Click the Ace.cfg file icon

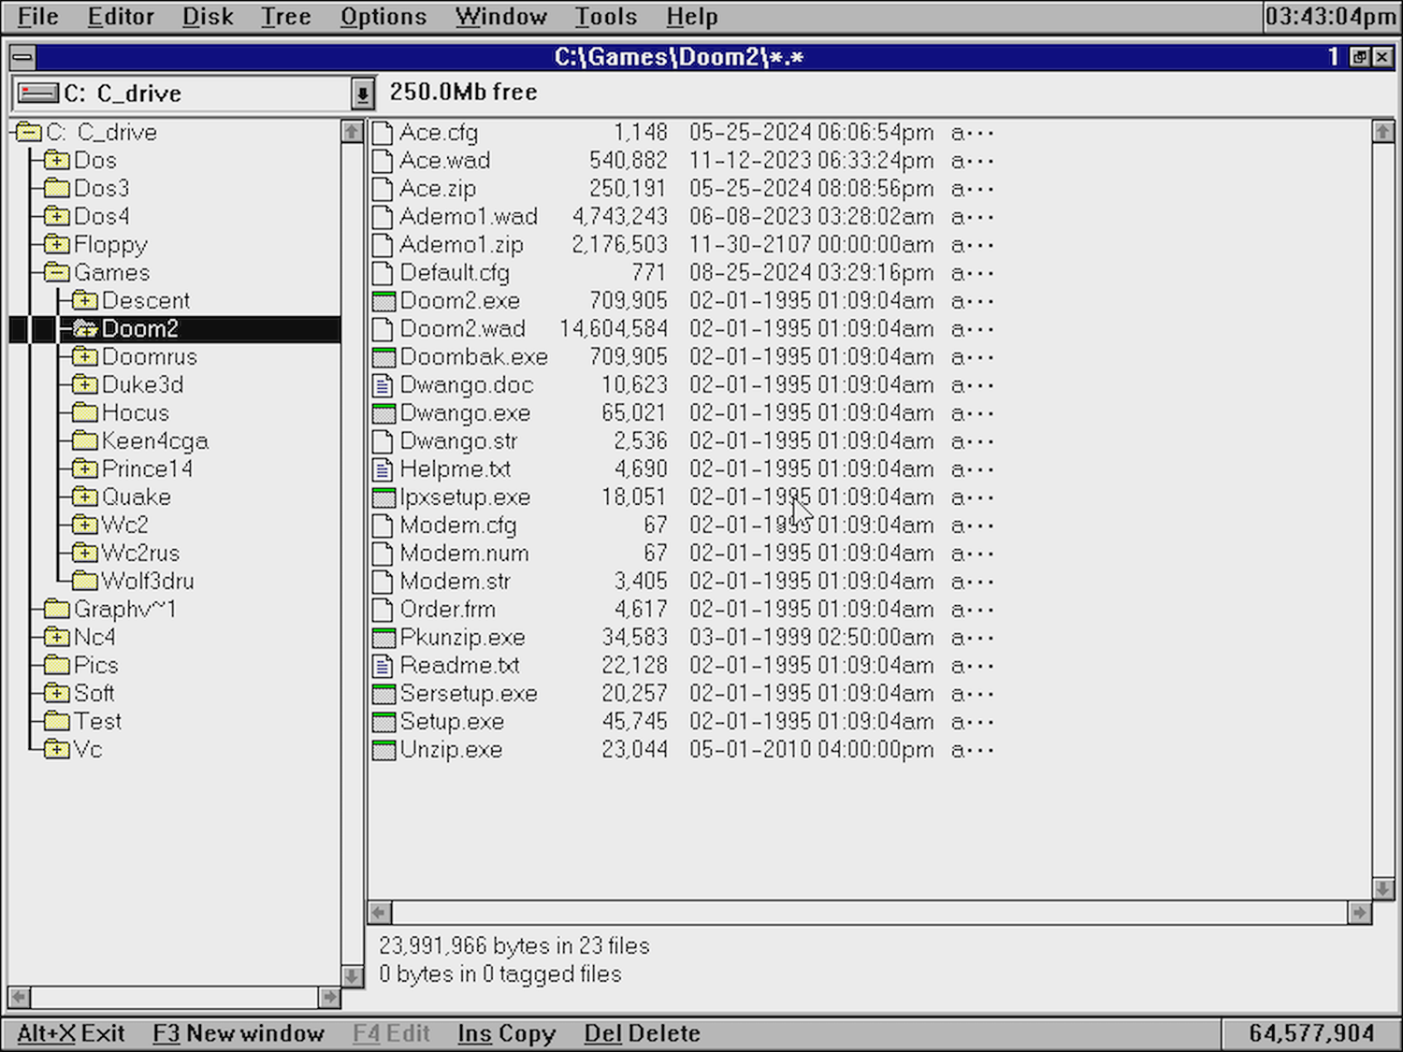[383, 133]
